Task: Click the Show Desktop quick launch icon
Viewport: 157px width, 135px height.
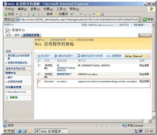Action: [x=25, y=131]
